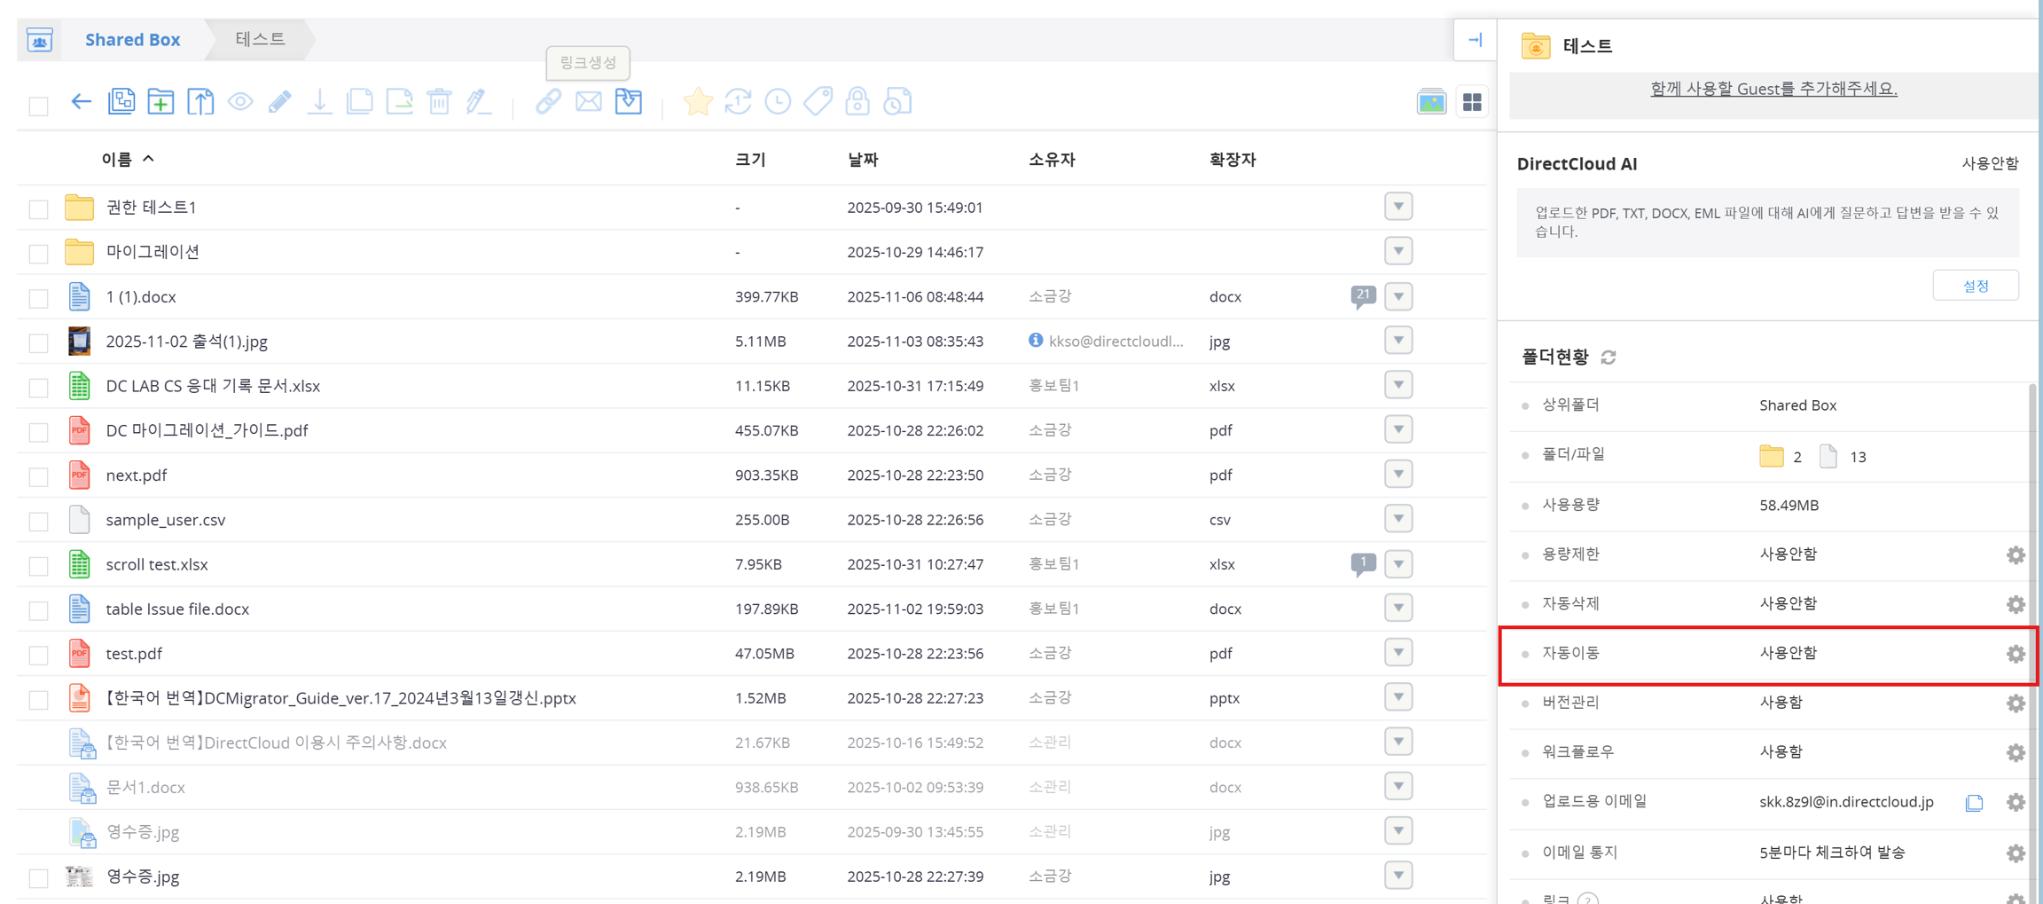Click the yellow star favorites icon
The image size is (2043, 904).
click(x=698, y=102)
